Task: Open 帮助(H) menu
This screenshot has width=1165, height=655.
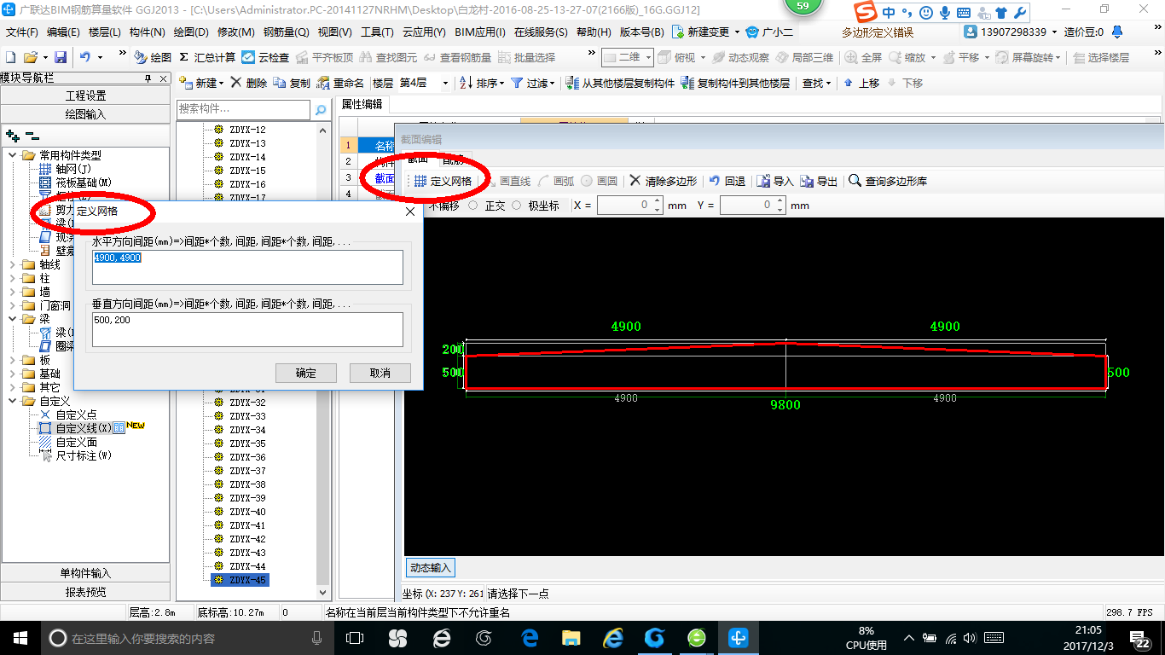Action: coord(594,32)
